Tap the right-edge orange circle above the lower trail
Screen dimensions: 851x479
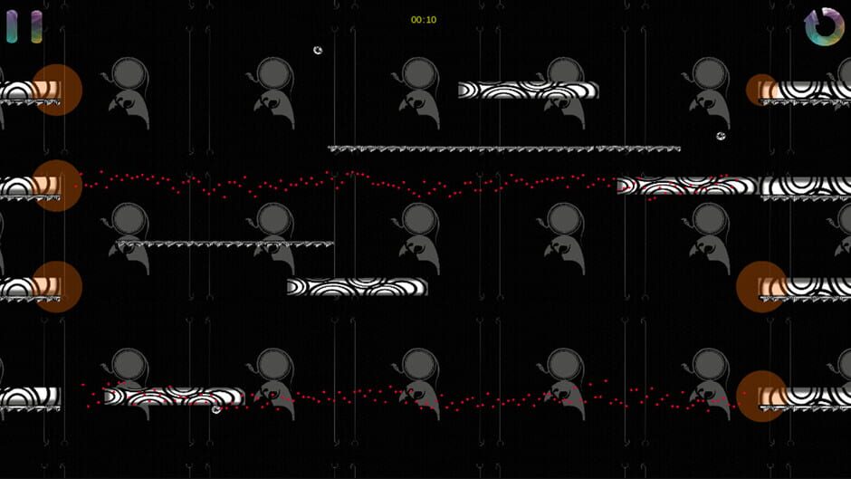pos(760,287)
